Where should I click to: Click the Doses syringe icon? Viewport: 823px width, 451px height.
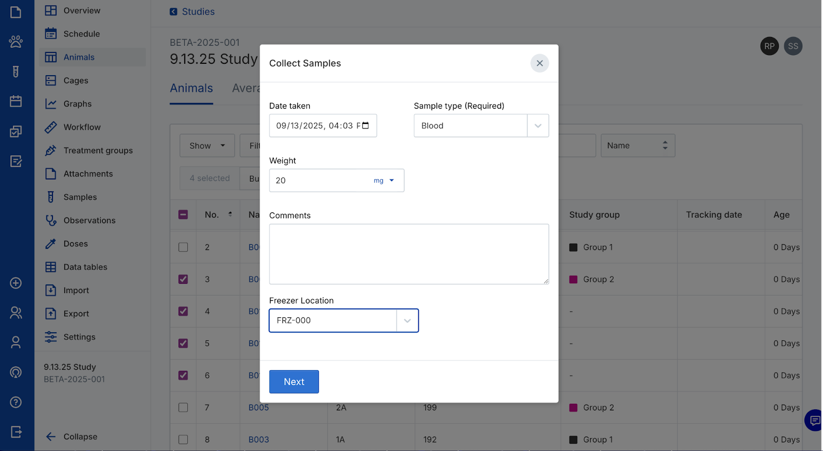coord(50,244)
